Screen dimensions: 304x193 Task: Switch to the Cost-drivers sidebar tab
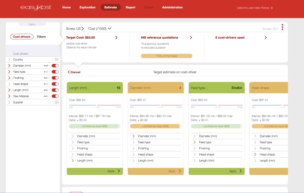[x=22, y=37]
